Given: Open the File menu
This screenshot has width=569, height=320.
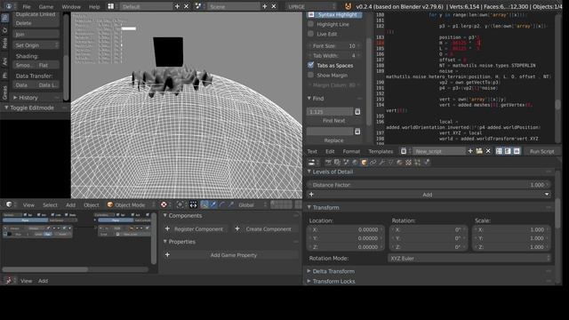Looking at the screenshot, I should pyautogui.click(x=27, y=6).
